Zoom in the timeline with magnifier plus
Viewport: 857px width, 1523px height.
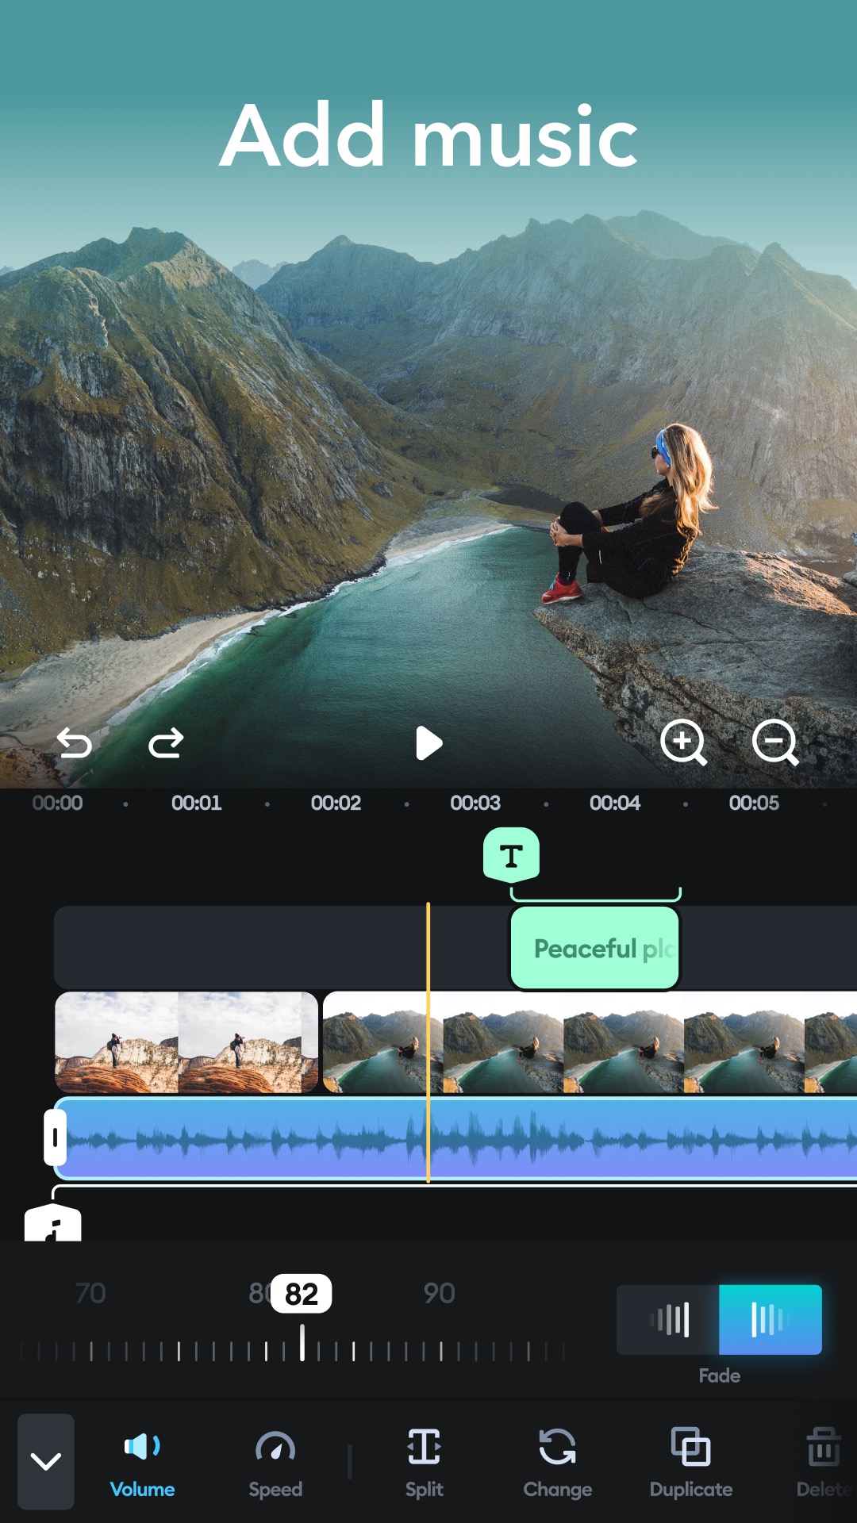683,742
